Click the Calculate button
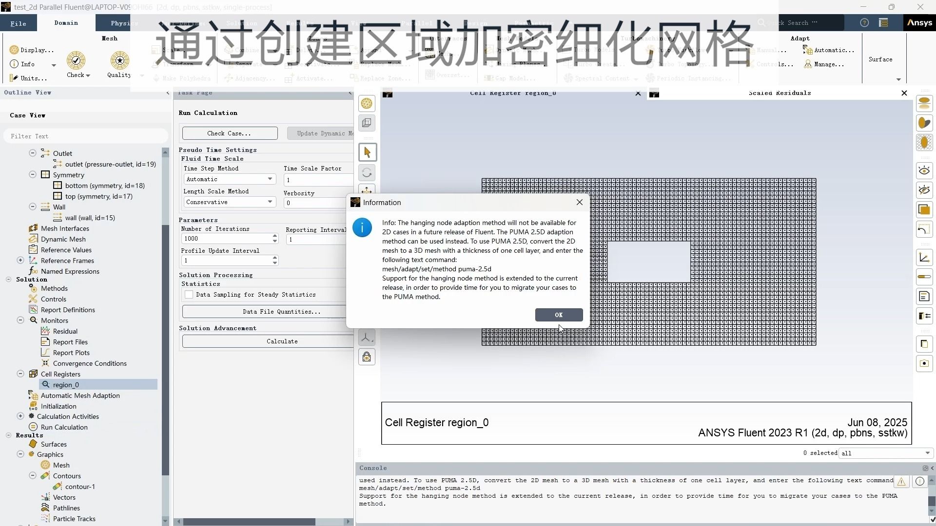Screen dimensions: 936x526 [x=268, y=341]
